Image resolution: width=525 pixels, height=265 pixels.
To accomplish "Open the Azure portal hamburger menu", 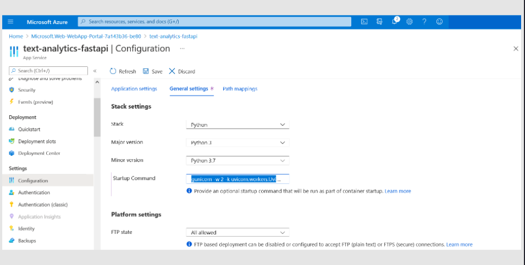I will 11,22.
